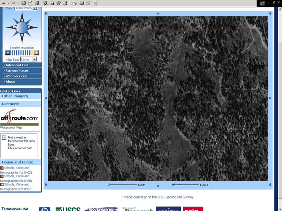Click the Mail toolbar icon
The image size is (282, 211).
pos(74,3)
